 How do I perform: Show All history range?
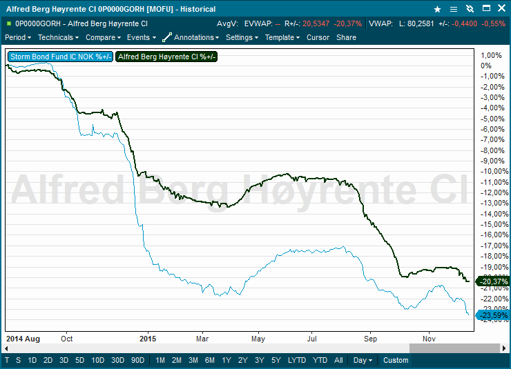(338, 360)
